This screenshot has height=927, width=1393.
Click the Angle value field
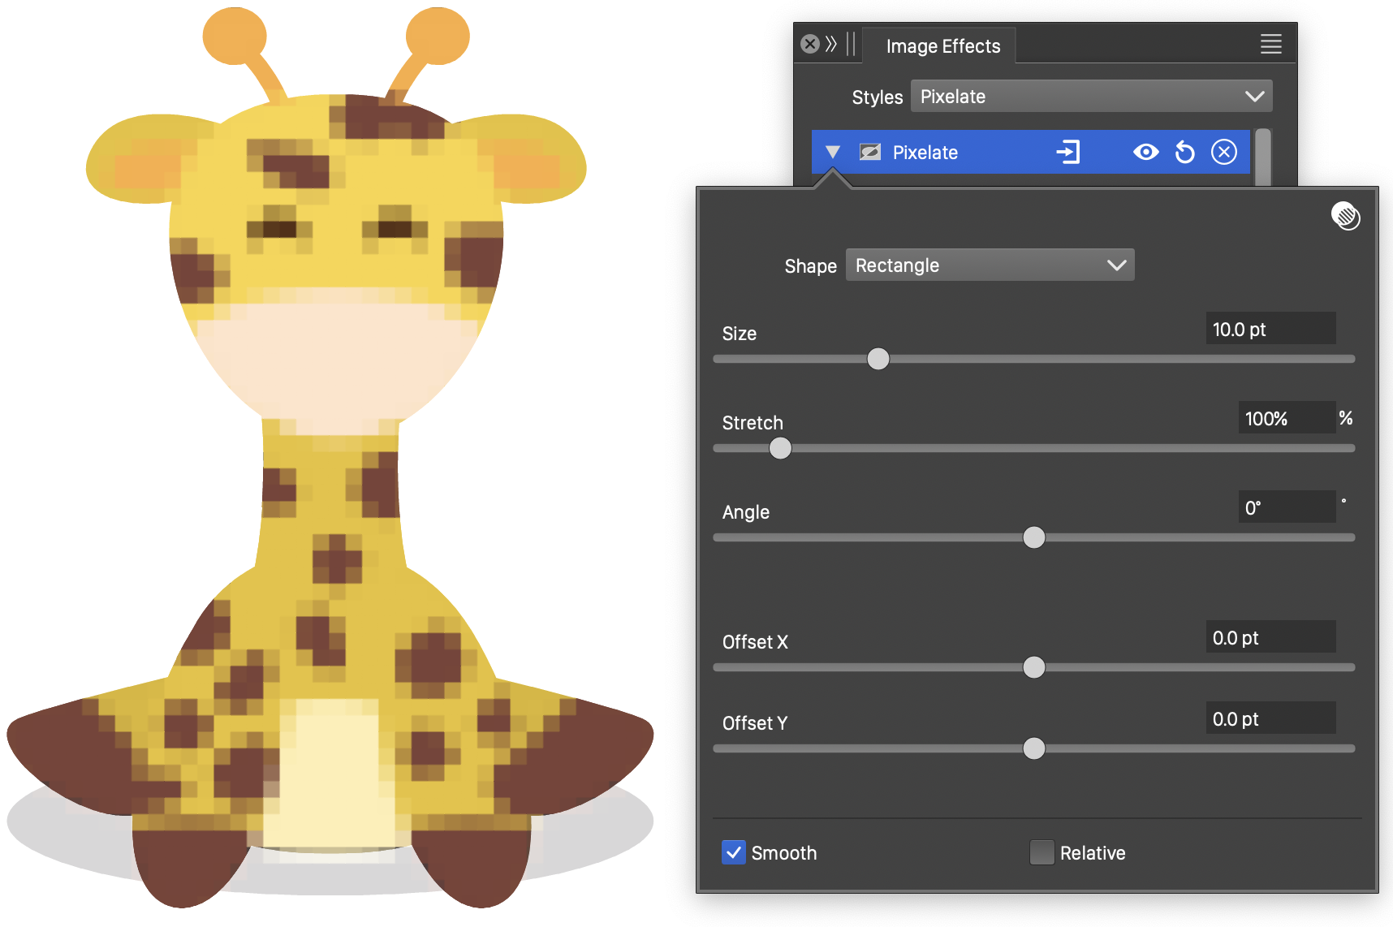[1285, 508]
